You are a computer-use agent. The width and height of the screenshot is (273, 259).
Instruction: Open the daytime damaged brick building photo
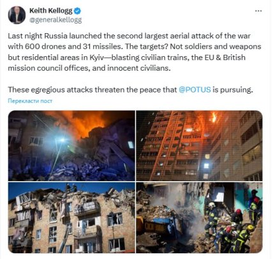pos(71,218)
